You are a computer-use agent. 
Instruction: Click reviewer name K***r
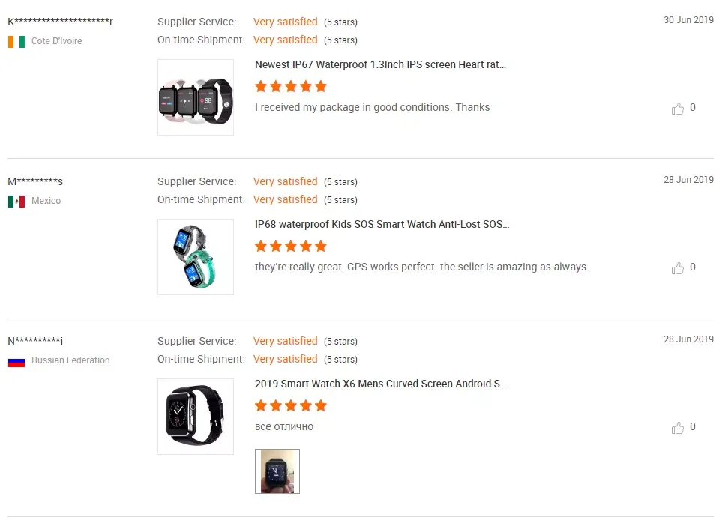coord(60,22)
